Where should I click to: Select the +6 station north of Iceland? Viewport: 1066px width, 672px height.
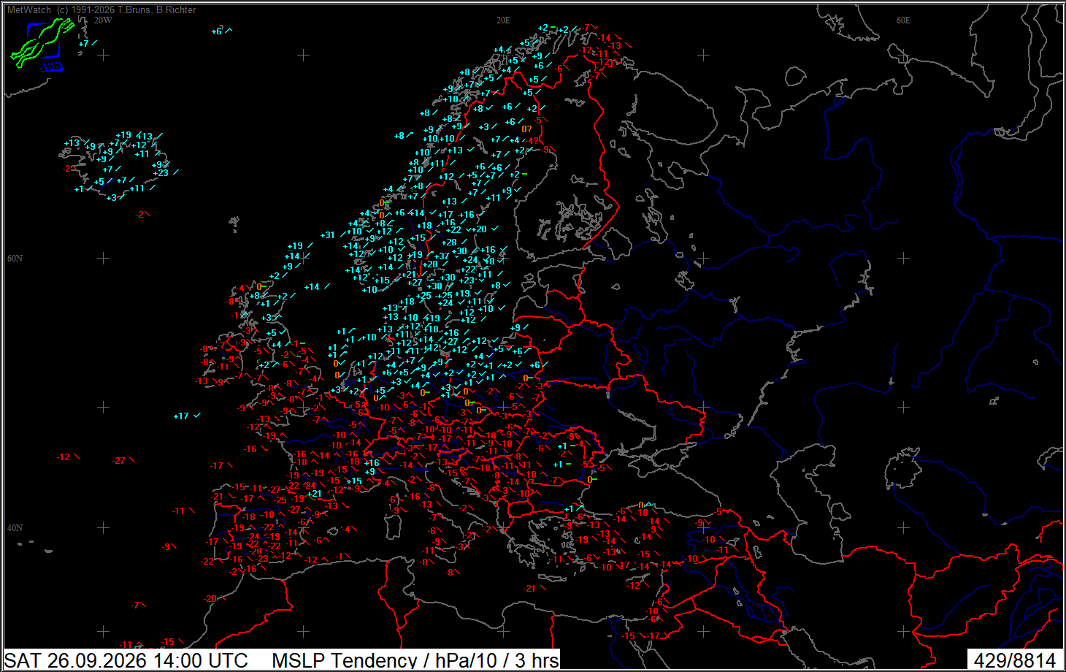tap(216, 31)
